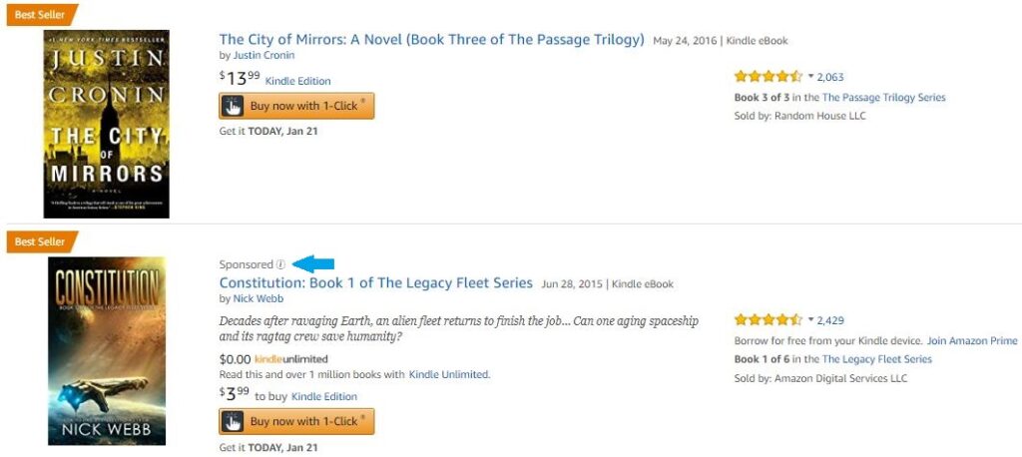Click the star rating for Constitution
1022x457 pixels.
[x=767, y=320]
